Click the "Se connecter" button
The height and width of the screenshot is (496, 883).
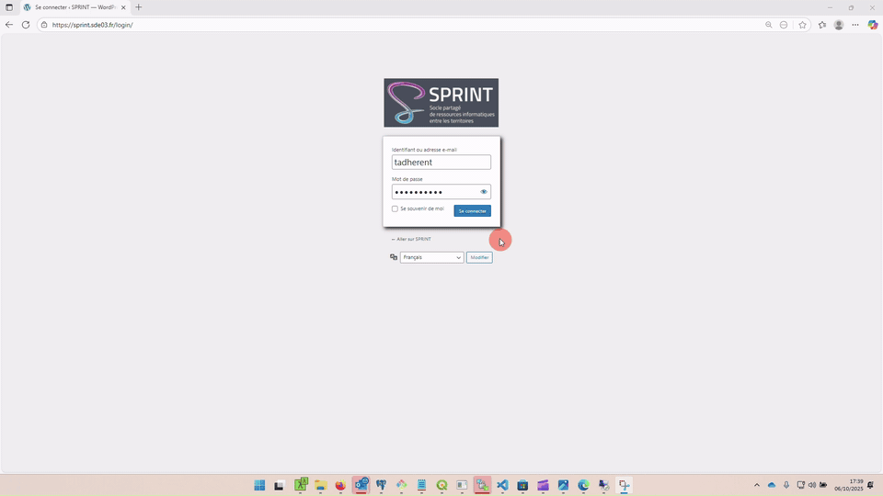(472, 211)
